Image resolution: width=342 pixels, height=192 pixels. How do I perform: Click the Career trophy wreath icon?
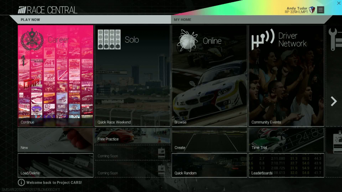pos(32,40)
